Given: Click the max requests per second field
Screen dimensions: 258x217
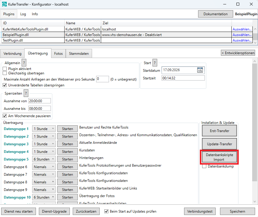Looking at the screenshot, I should coord(103,79).
